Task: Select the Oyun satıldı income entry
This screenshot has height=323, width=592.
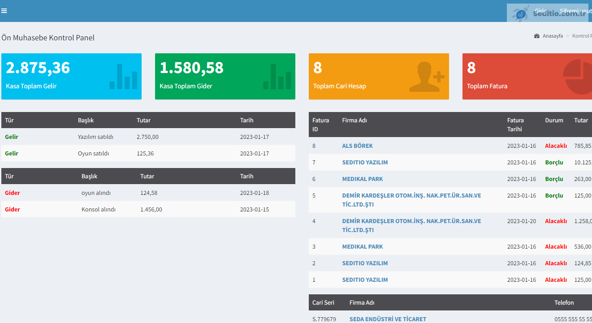Action: coord(94,153)
